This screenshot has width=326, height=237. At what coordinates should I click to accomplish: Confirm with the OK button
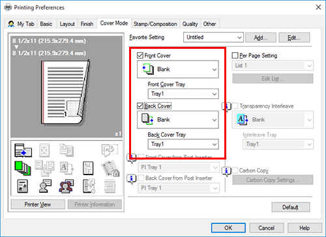[228, 228]
